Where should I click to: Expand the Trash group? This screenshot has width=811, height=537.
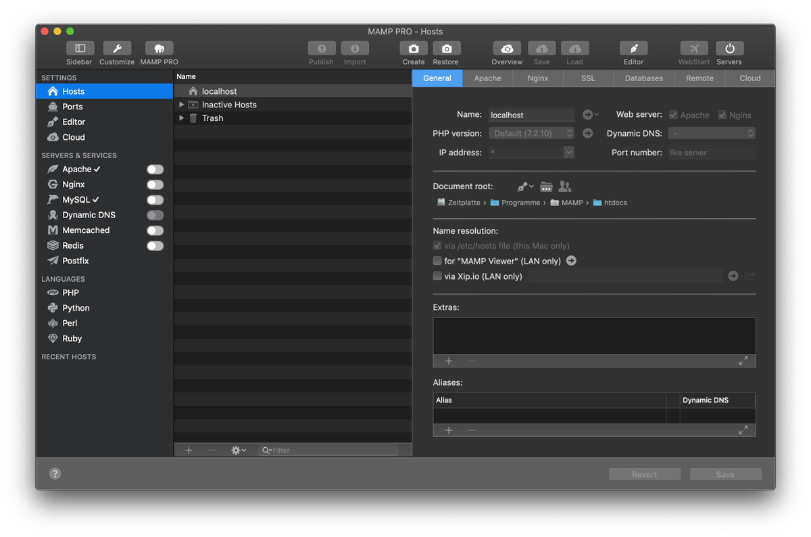(182, 118)
